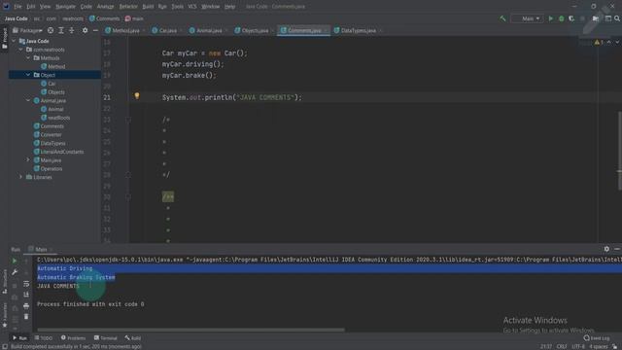Click Run tool window button at bottom
This screenshot has width=622, height=350.
[x=19, y=338]
